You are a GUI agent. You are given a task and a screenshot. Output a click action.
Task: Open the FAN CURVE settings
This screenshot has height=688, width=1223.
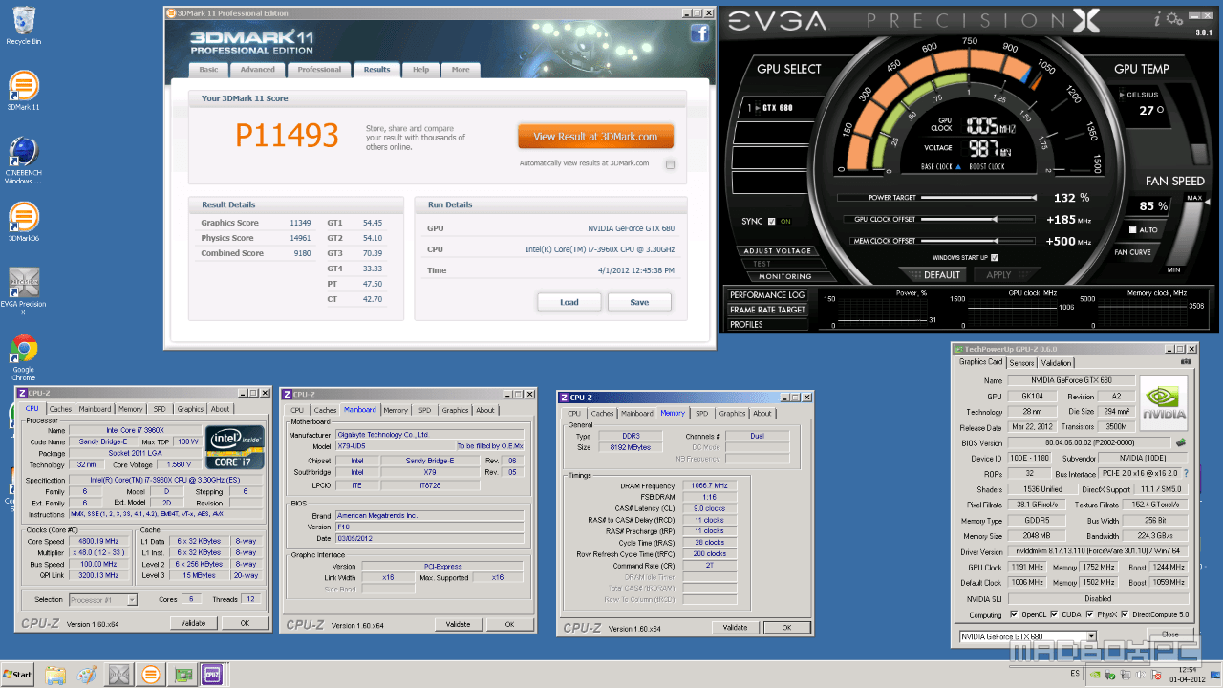pos(1133,252)
